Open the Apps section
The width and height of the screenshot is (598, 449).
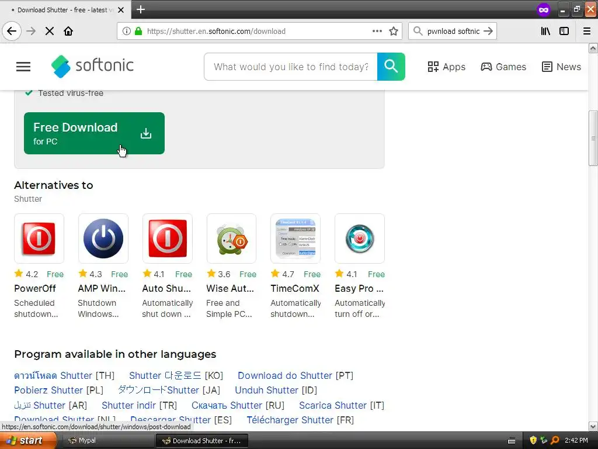[446, 67]
